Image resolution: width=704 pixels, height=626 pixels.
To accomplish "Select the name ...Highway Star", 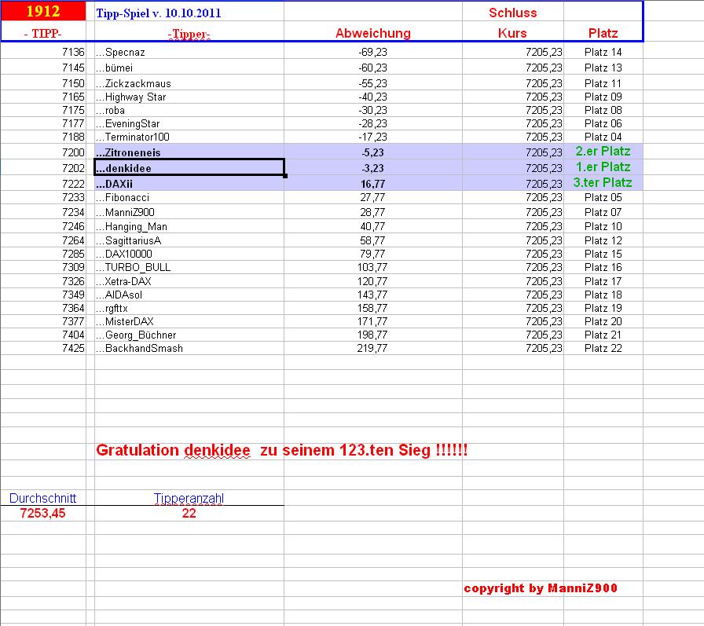I will tap(130, 97).
